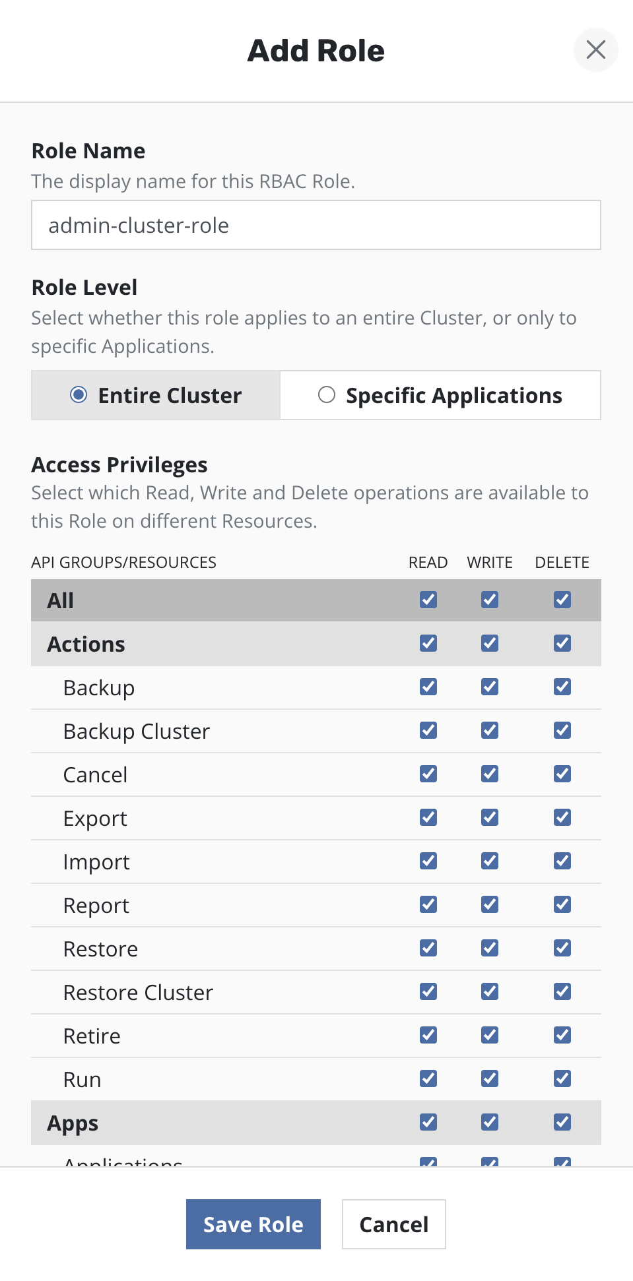Choose Specific Applications role level
The image size is (633, 1281).
click(x=327, y=395)
